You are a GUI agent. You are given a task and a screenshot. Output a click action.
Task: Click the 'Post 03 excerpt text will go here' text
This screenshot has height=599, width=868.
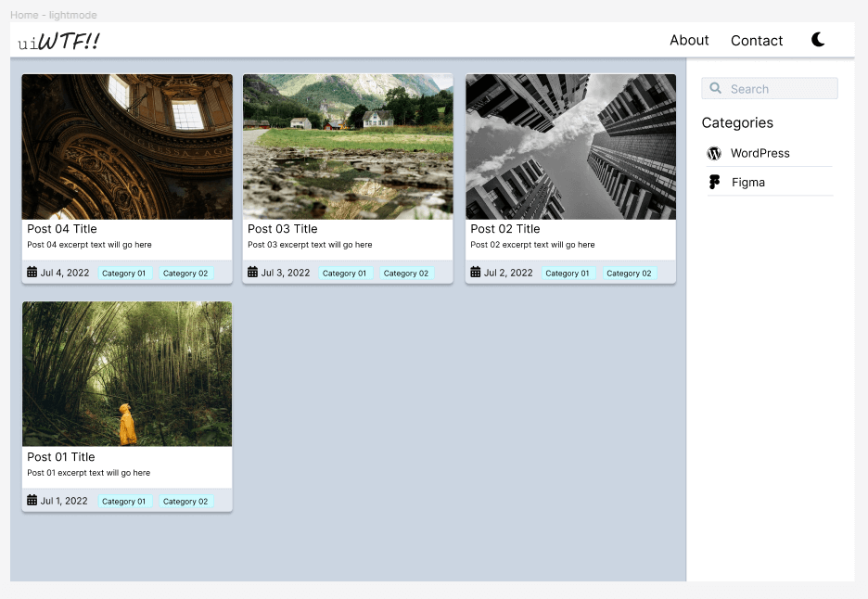[310, 245]
